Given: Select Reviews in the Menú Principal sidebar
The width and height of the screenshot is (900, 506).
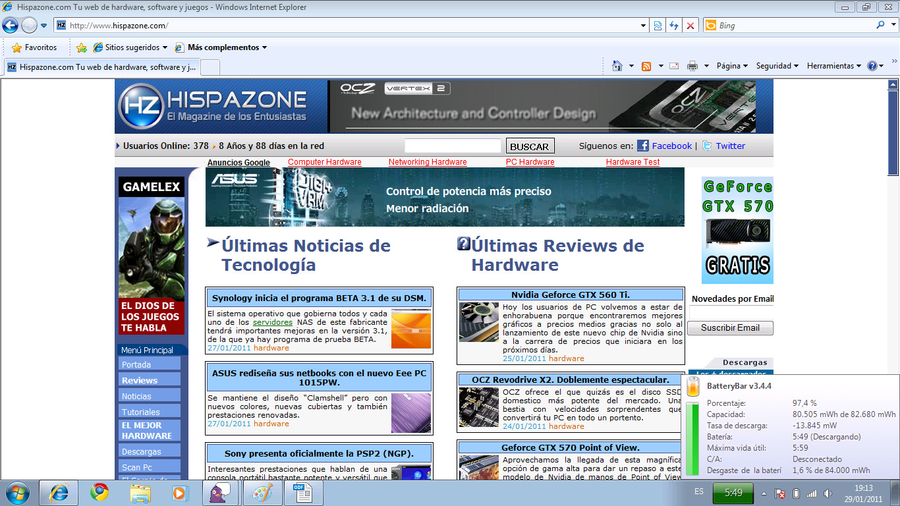Looking at the screenshot, I should click(140, 380).
